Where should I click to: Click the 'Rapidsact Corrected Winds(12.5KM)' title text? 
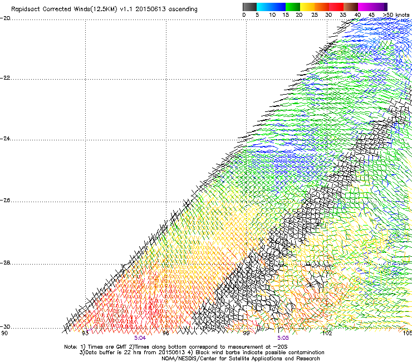(64, 9)
